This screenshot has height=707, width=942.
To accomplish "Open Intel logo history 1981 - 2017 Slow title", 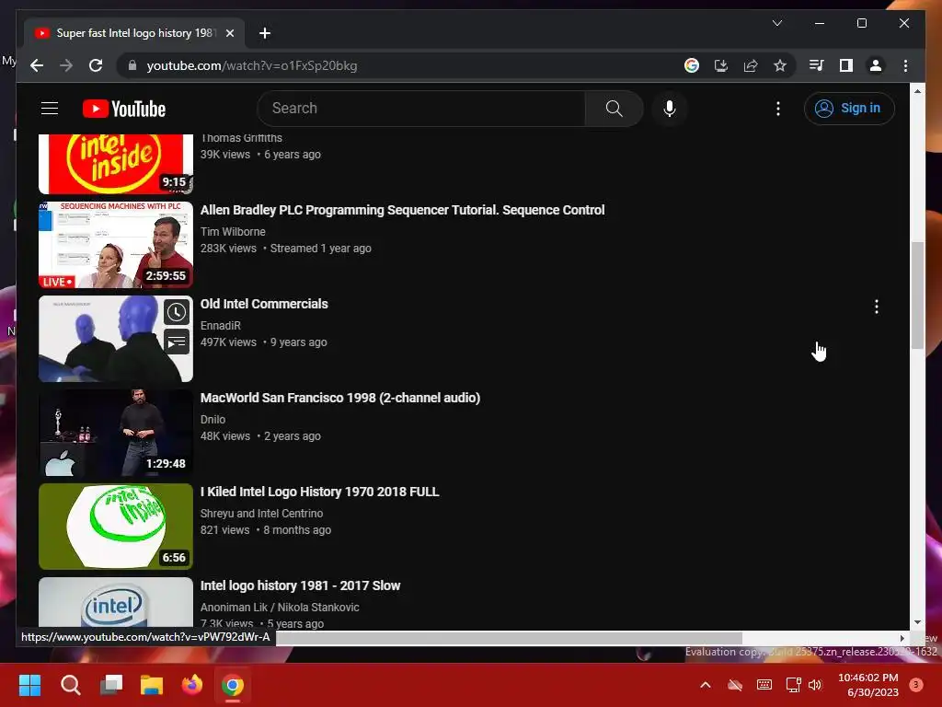I will point(300,585).
